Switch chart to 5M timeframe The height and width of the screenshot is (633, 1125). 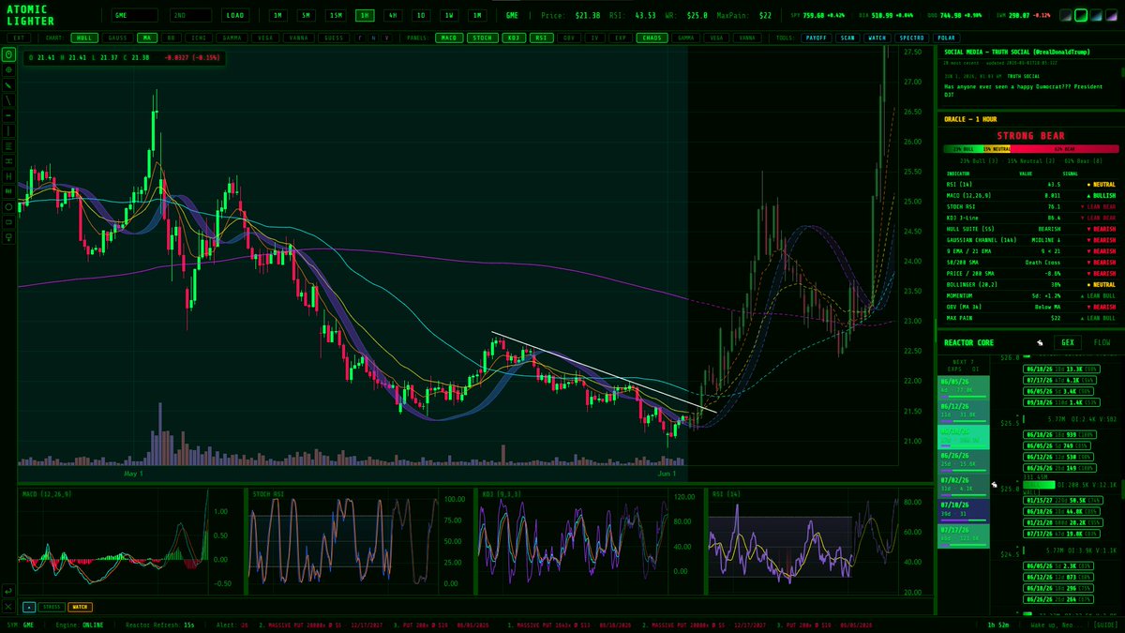click(x=306, y=15)
